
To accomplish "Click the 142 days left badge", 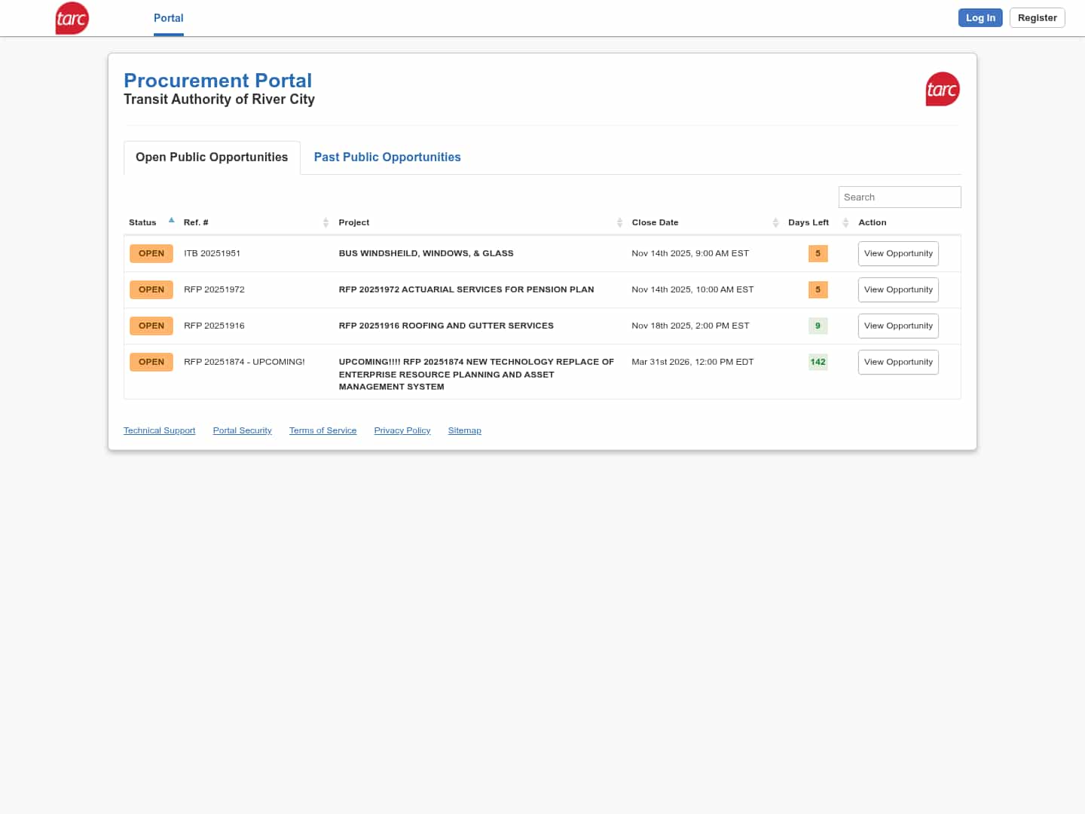I will pyautogui.click(x=818, y=363).
